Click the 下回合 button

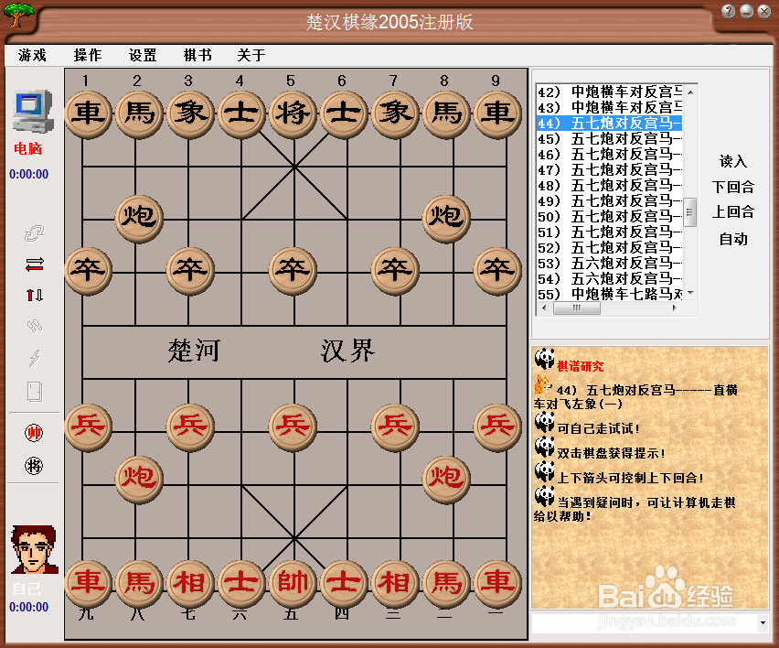tap(734, 187)
